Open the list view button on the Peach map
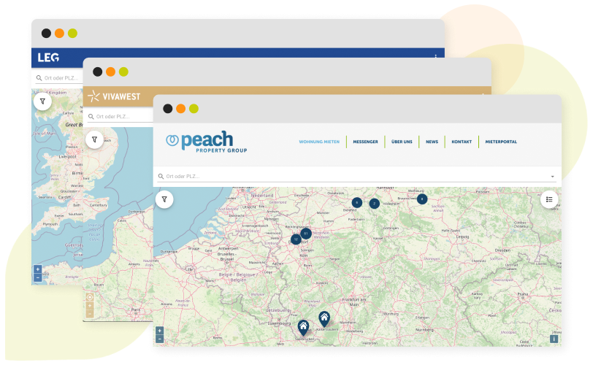This screenshot has height=365, width=593. point(549,199)
